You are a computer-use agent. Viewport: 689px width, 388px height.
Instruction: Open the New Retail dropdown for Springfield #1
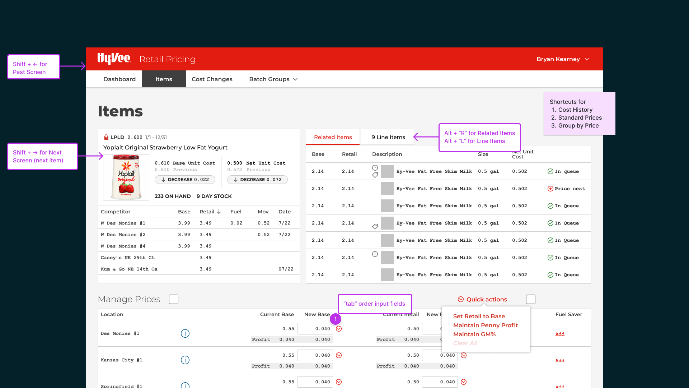coord(464,382)
